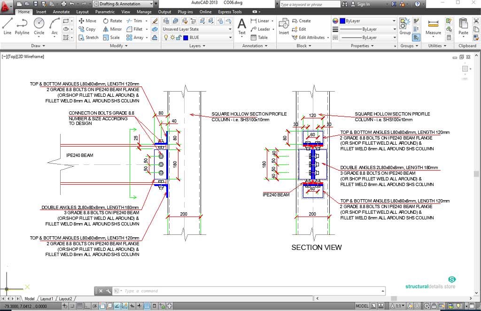Click the Move tool
This screenshot has height=311, width=481.
87,21
